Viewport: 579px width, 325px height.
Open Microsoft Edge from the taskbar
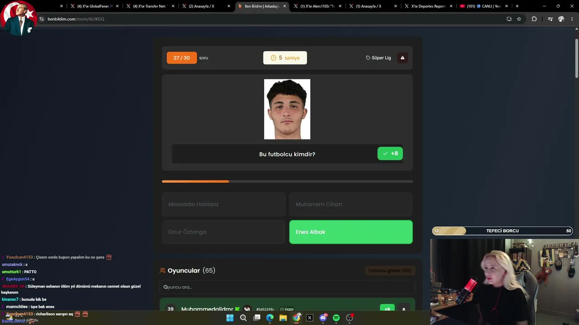(x=270, y=318)
